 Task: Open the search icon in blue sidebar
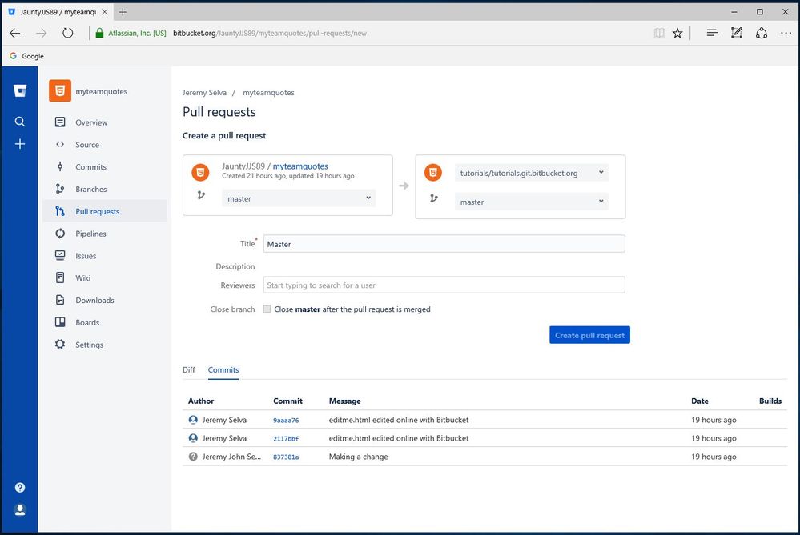(x=20, y=122)
